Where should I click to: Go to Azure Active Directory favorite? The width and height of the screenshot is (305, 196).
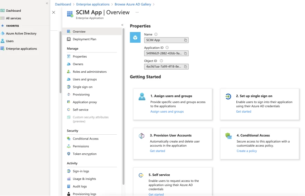pos(21,33)
